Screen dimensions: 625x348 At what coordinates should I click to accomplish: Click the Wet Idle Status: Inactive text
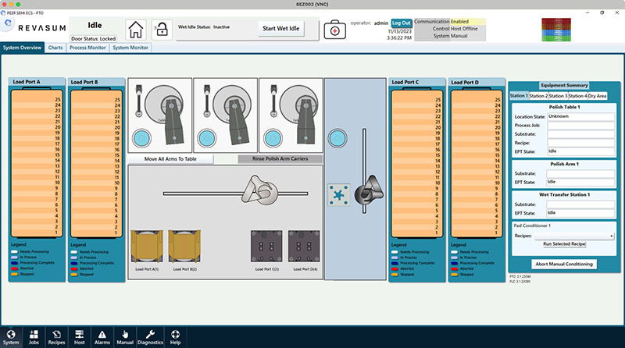pos(204,27)
